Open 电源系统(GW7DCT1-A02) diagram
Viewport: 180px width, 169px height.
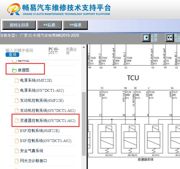[42, 91]
